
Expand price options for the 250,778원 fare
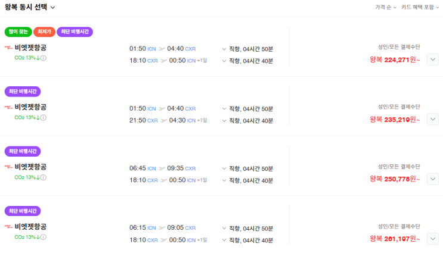[433, 179]
